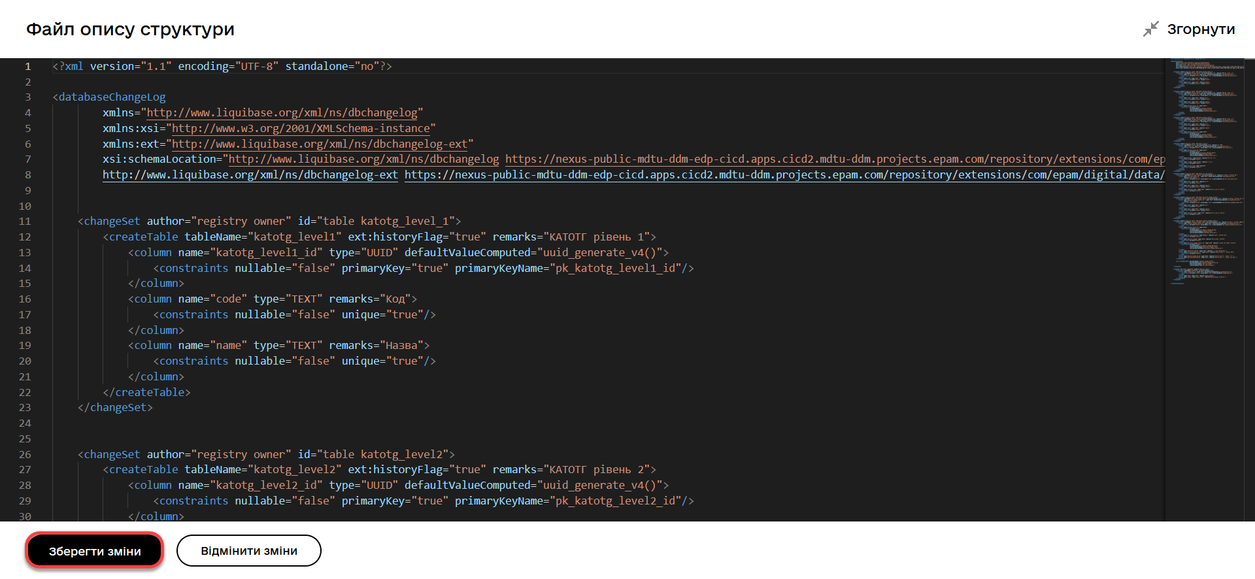
Task: Select line number 26 in the gutter
Action: [25, 455]
